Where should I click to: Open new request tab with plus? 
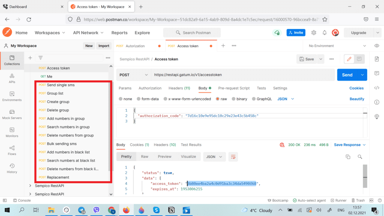click(x=223, y=45)
